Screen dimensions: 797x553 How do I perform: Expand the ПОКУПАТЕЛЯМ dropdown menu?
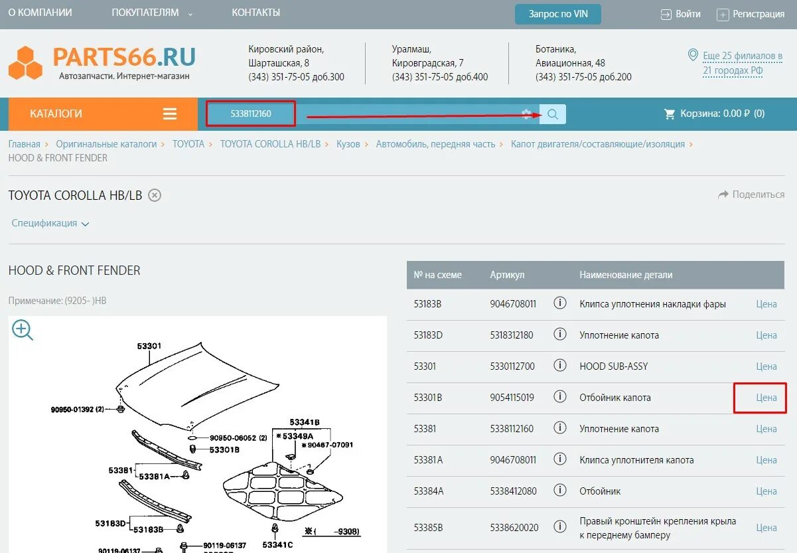coord(152,13)
